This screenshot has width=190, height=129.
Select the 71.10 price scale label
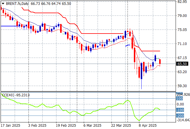pos(182,44)
